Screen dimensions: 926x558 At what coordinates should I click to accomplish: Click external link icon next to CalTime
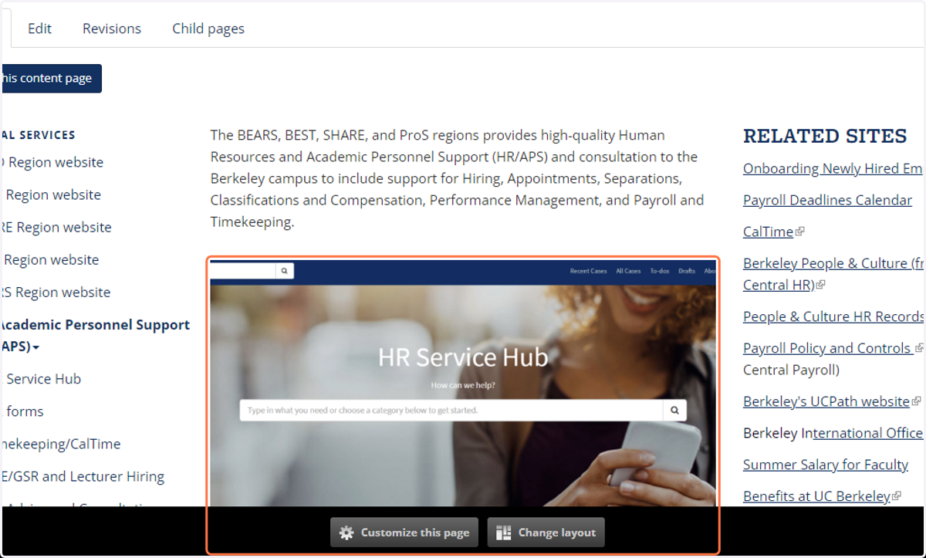[x=800, y=232]
